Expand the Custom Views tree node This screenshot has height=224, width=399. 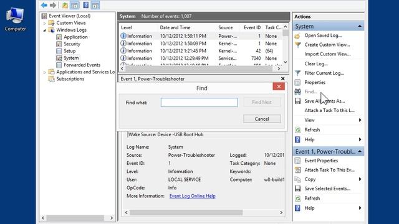click(x=44, y=23)
